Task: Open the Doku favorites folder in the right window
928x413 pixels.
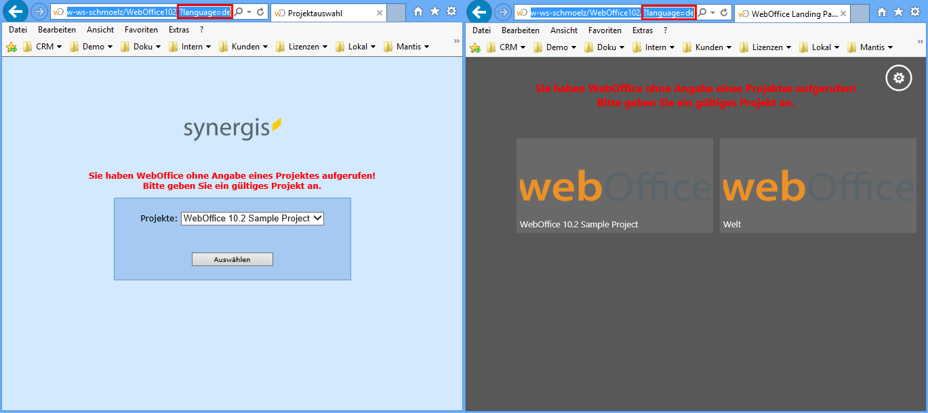Action: pyautogui.click(x=604, y=47)
